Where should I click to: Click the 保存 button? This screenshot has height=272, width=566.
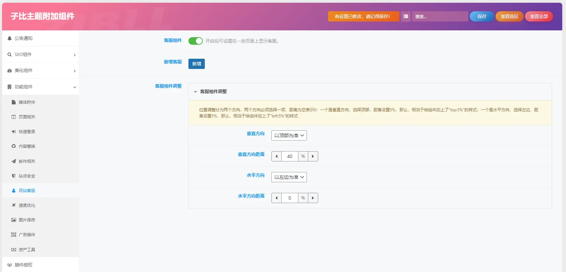pyautogui.click(x=482, y=16)
